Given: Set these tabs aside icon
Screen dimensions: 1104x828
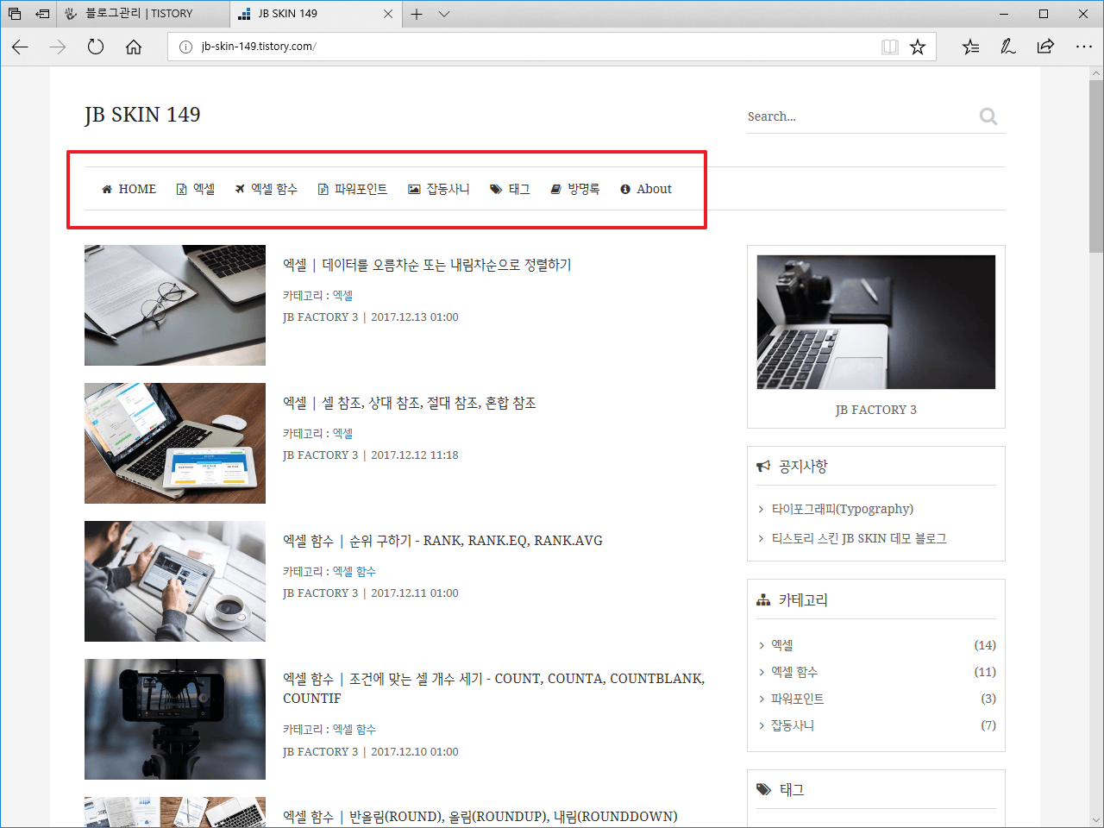Looking at the screenshot, I should coord(42,14).
